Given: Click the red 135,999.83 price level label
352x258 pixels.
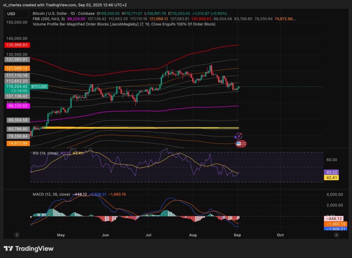Looking at the screenshot, I should pyautogui.click(x=17, y=45).
